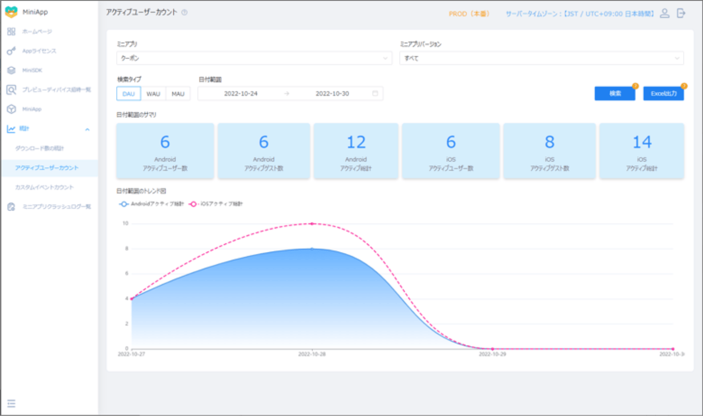This screenshot has height=416, width=703.
Task: Open the mini app crash log list
Action: (x=57, y=207)
